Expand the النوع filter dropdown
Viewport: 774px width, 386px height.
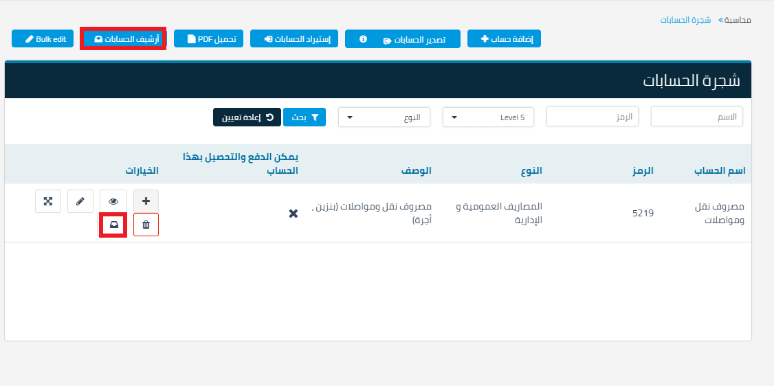click(384, 117)
